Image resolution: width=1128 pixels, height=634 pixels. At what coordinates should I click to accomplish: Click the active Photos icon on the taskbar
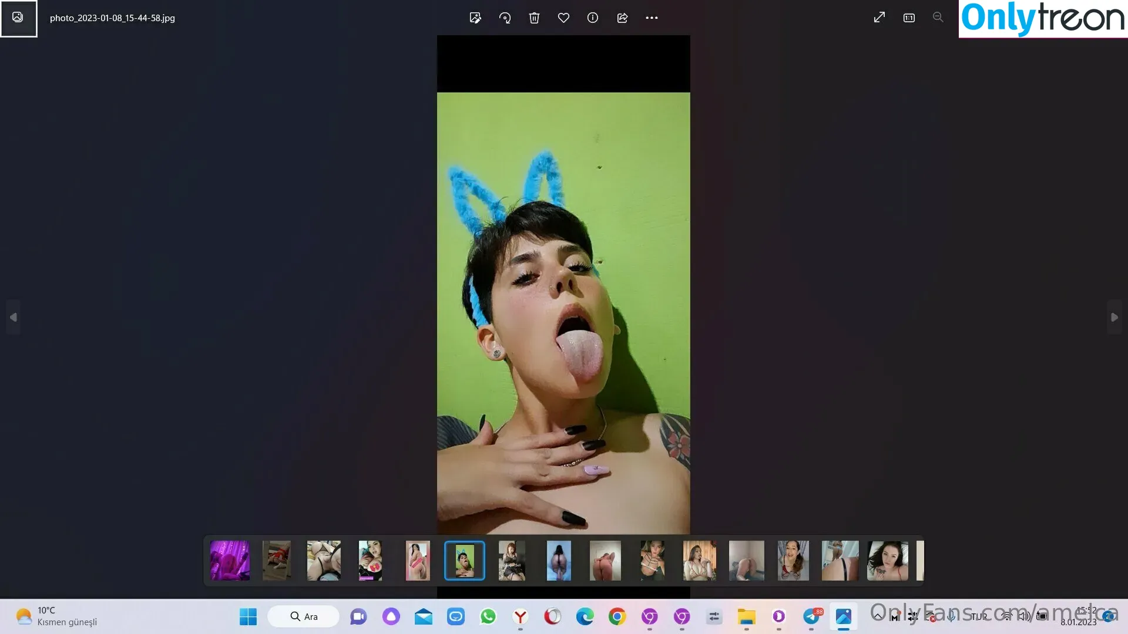[x=843, y=616]
